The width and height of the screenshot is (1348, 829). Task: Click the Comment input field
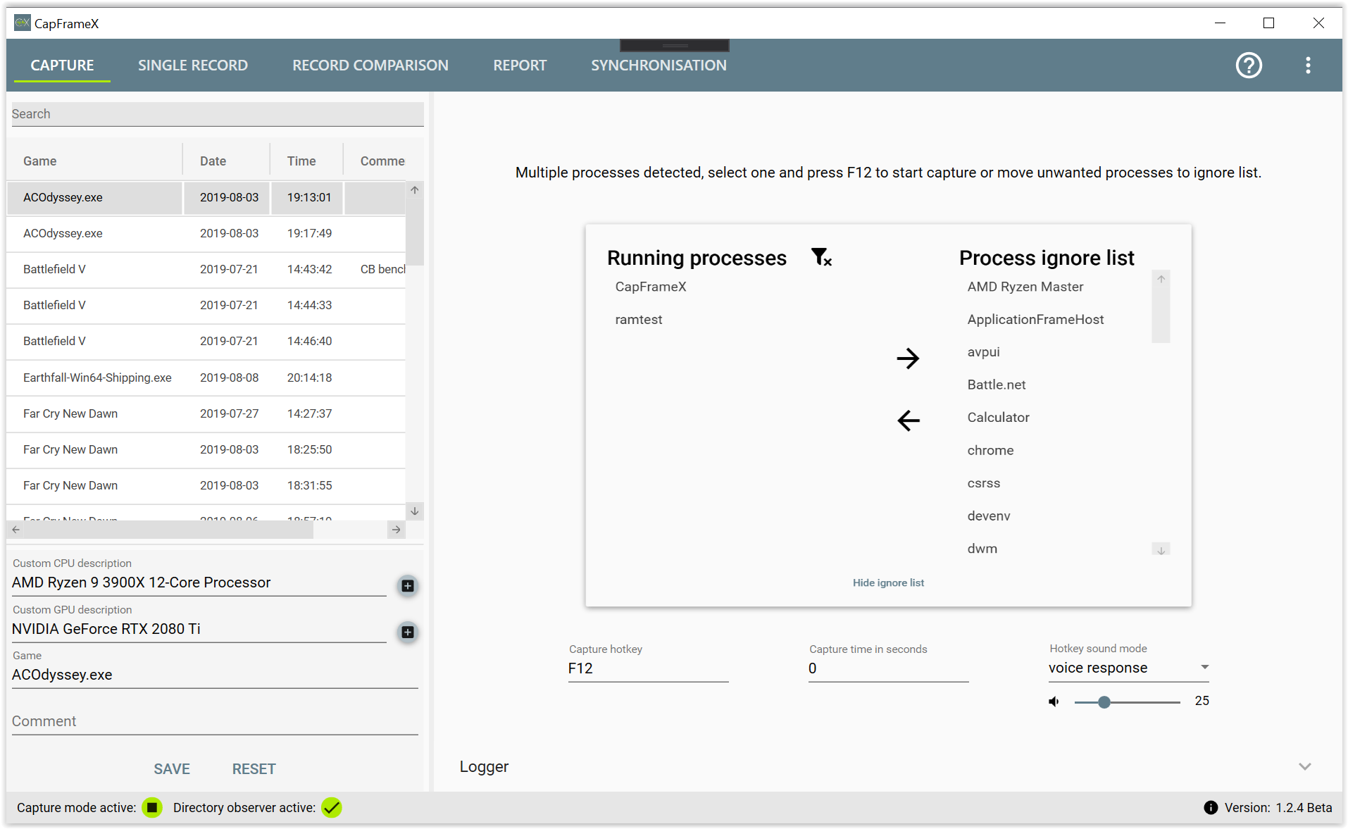pos(215,722)
